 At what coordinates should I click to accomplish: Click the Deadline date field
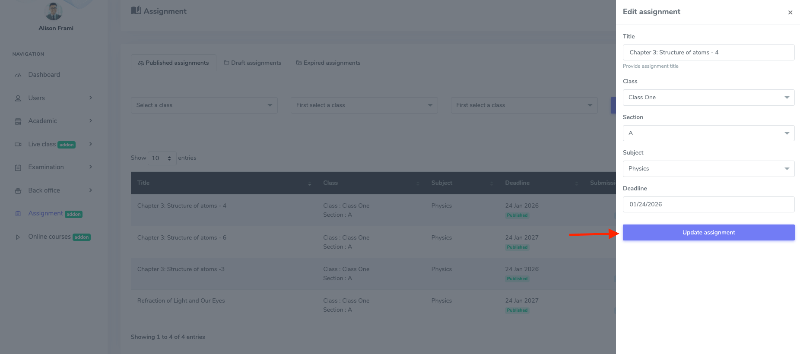click(x=708, y=205)
